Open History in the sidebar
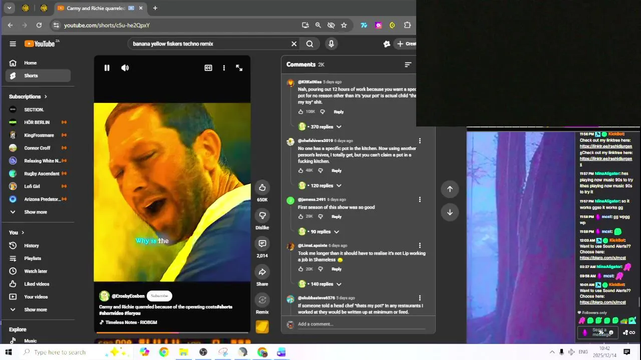The height and width of the screenshot is (360, 641). pos(38,246)
